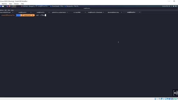This screenshot has width=178, height=100.
Task: Switch to the nc -lnvp 6969 tab
Action: click(77, 12)
